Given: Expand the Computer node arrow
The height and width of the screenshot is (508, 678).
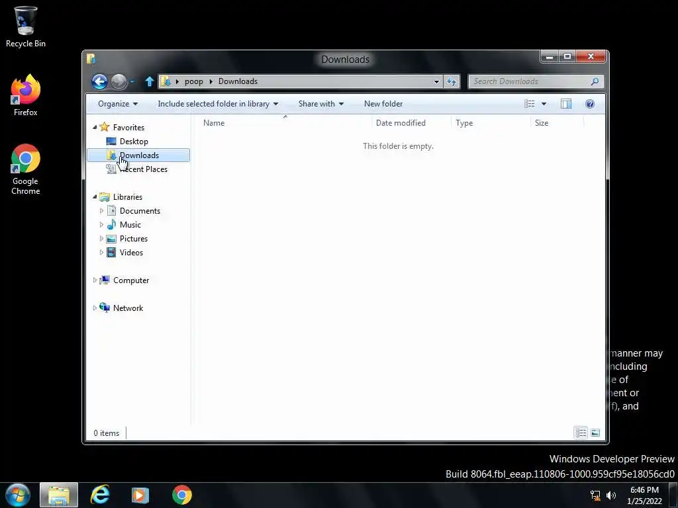Looking at the screenshot, I should coord(95,280).
